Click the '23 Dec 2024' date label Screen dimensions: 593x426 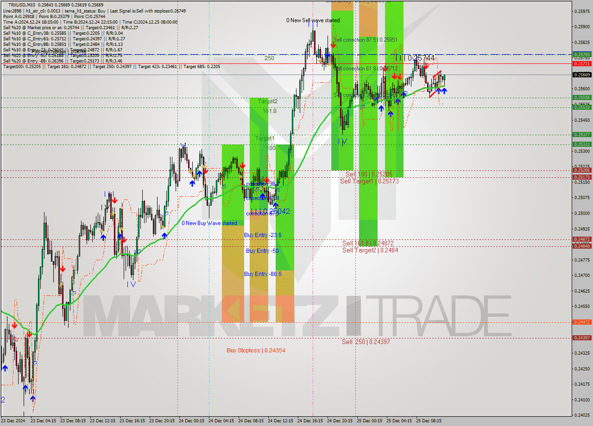coord(13,421)
